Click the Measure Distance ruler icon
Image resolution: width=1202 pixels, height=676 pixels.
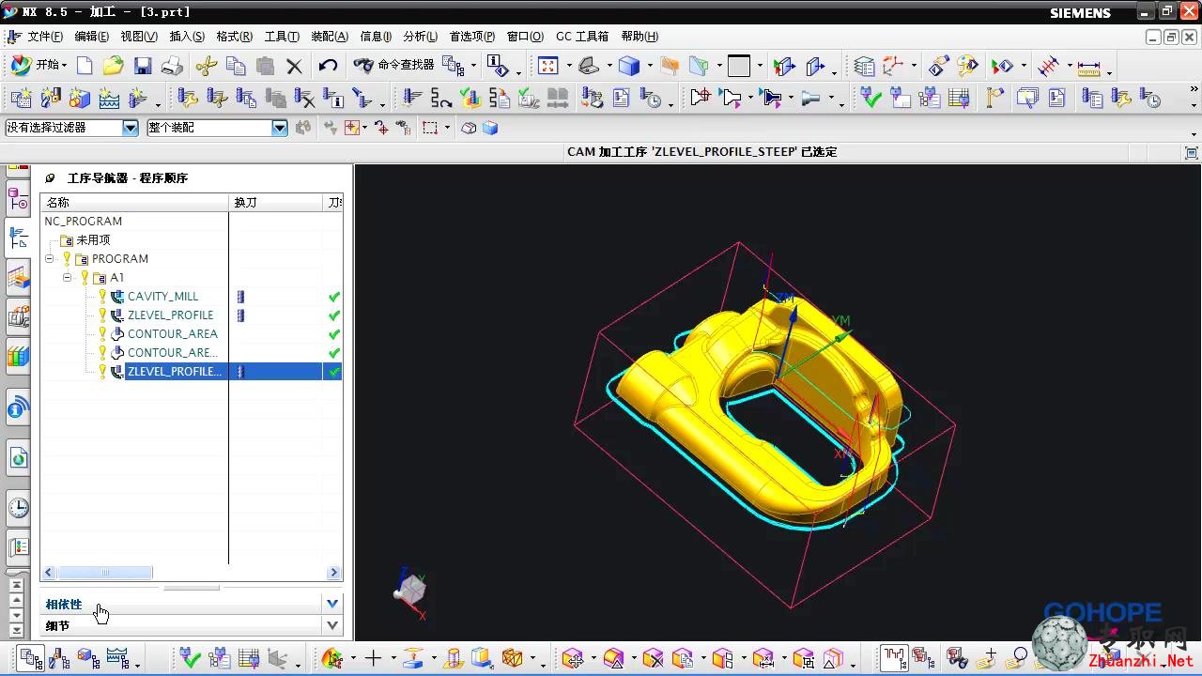(1088, 67)
